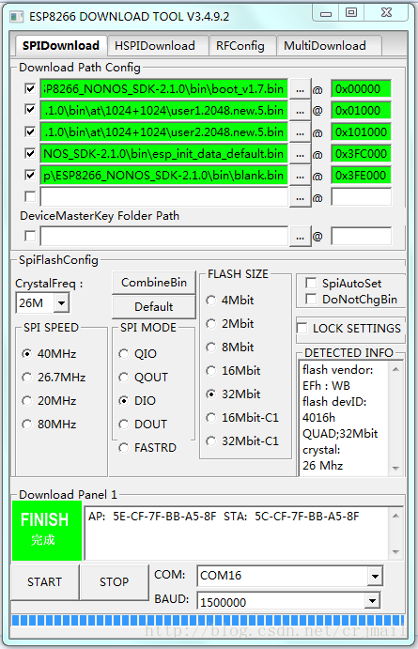Click the STOP button

pyautogui.click(x=115, y=582)
